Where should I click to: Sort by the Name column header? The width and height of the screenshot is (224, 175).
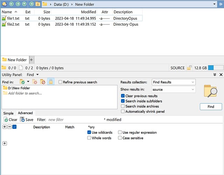click(x=13, y=12)
